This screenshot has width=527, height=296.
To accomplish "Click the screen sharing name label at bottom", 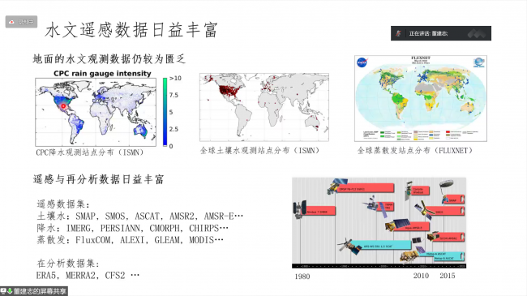I will [40, 291].
